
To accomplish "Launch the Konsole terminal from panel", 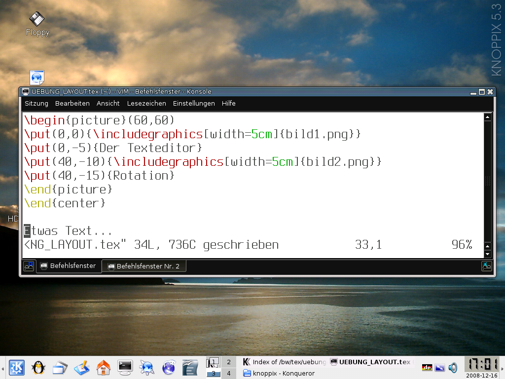I will [x=125, y=367].
